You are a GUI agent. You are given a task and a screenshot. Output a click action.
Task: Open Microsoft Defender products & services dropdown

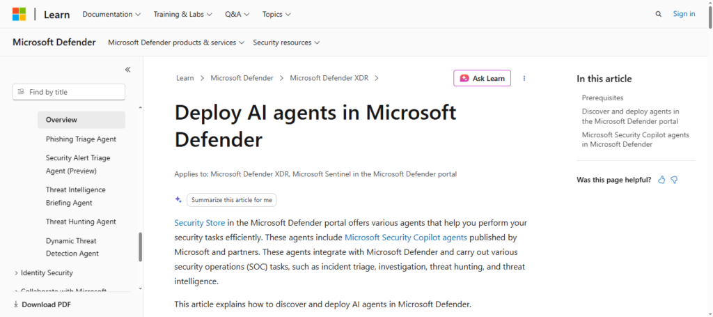(x=176, y=42)
